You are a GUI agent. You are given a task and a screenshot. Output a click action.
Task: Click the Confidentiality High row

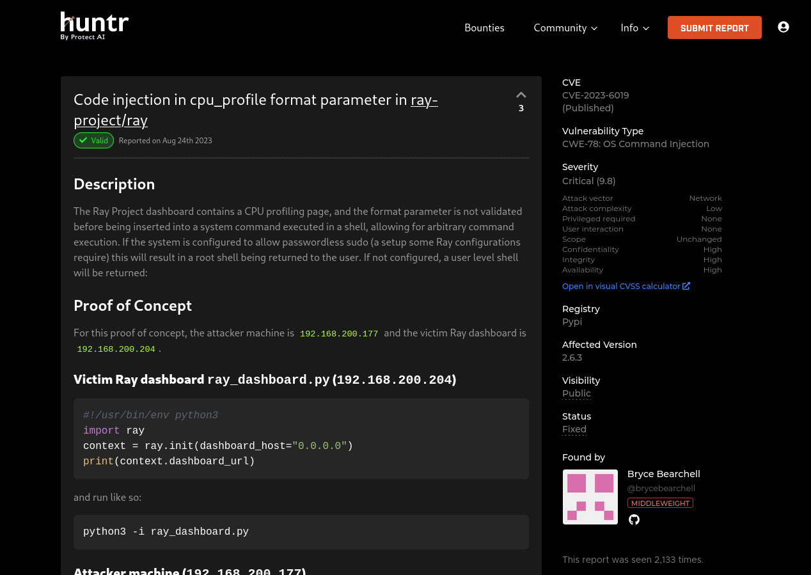(642, 249)
